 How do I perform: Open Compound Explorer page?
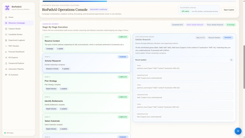point(19,63)
